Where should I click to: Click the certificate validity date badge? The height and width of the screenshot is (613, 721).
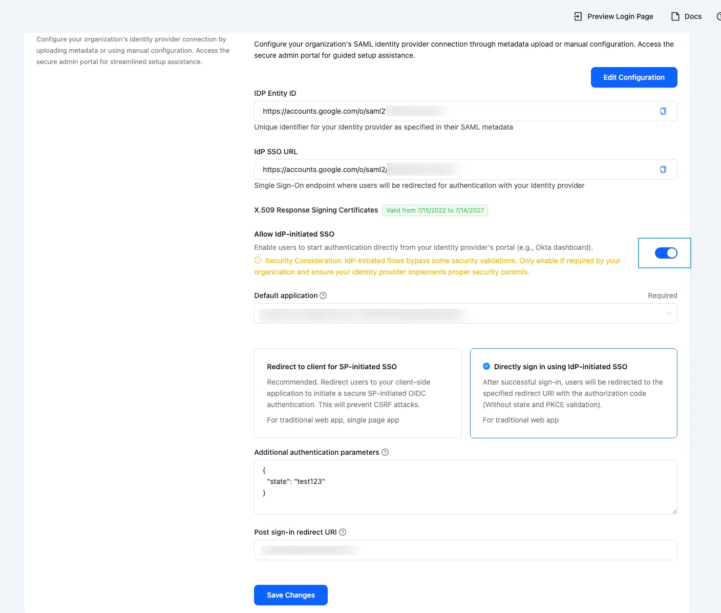coord(434,210)
